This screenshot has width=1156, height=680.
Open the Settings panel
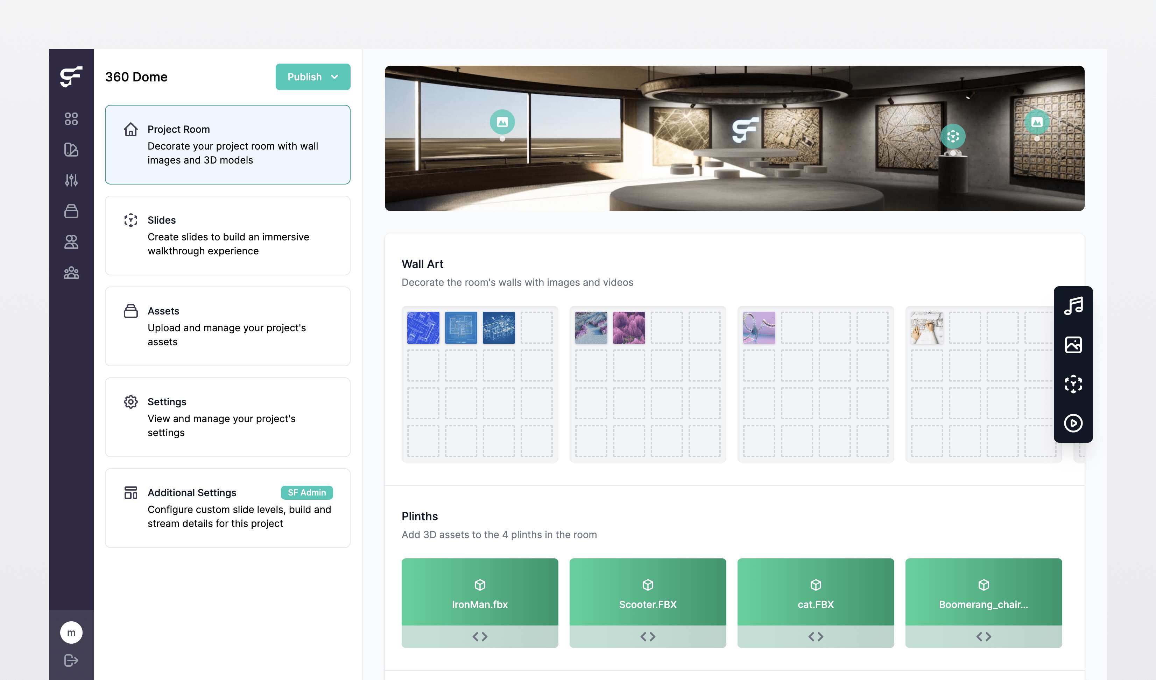click(228, 417)
